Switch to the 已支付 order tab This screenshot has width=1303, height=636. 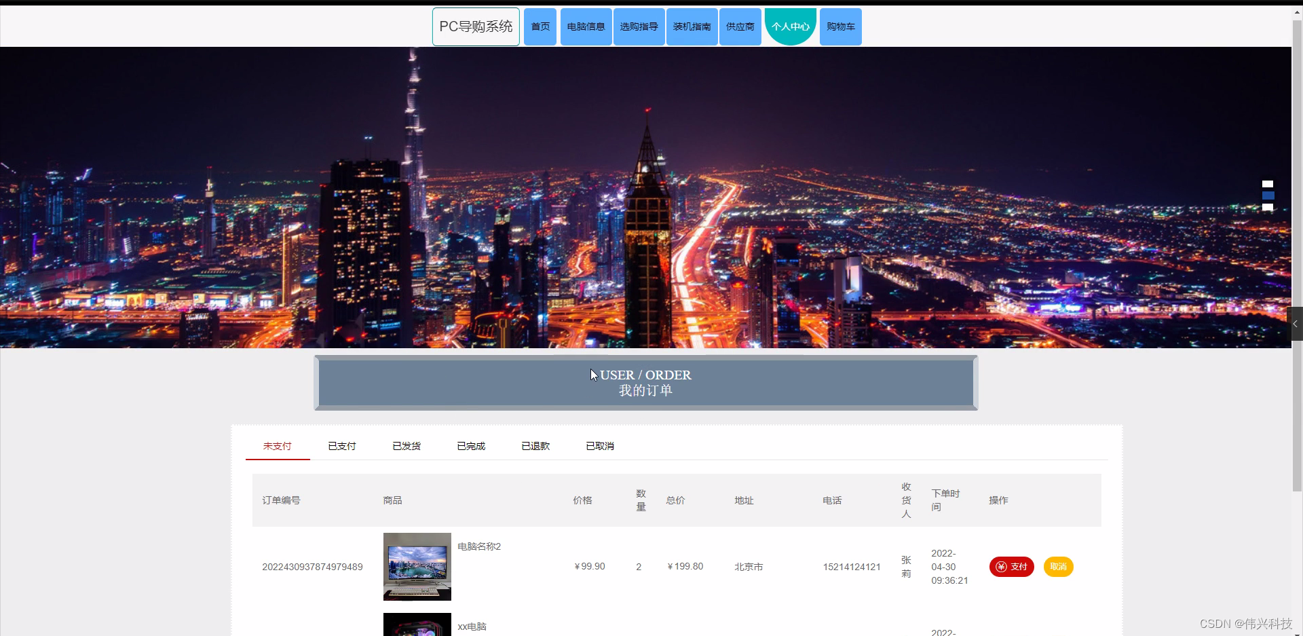[x=341, y=445]
